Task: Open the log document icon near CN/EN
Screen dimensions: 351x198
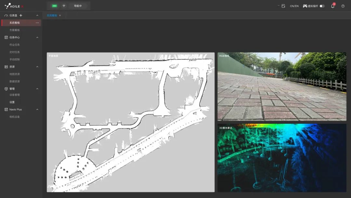Action: (x=283, y=6)
